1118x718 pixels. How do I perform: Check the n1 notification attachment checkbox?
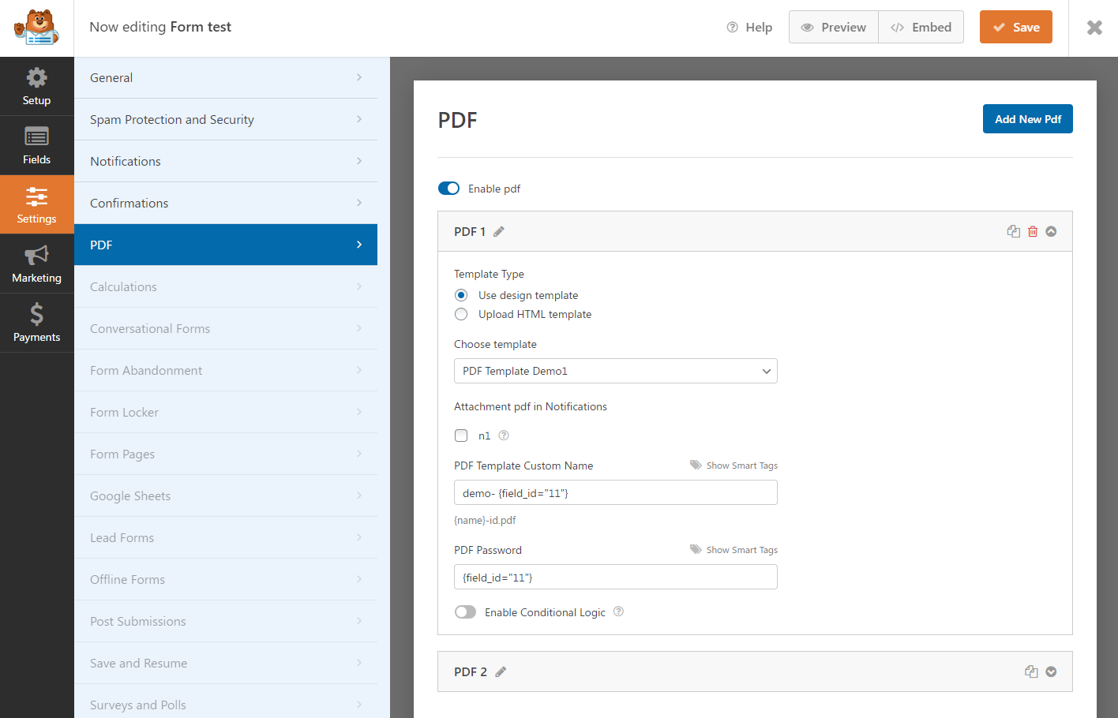[x=461, y=435]
